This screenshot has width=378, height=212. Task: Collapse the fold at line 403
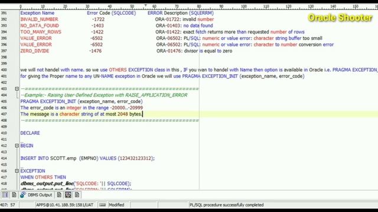coord(17,89)
